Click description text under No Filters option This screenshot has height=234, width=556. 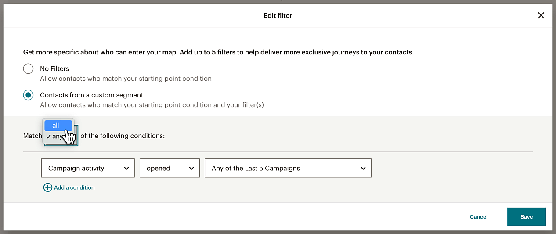coord(126,79)
